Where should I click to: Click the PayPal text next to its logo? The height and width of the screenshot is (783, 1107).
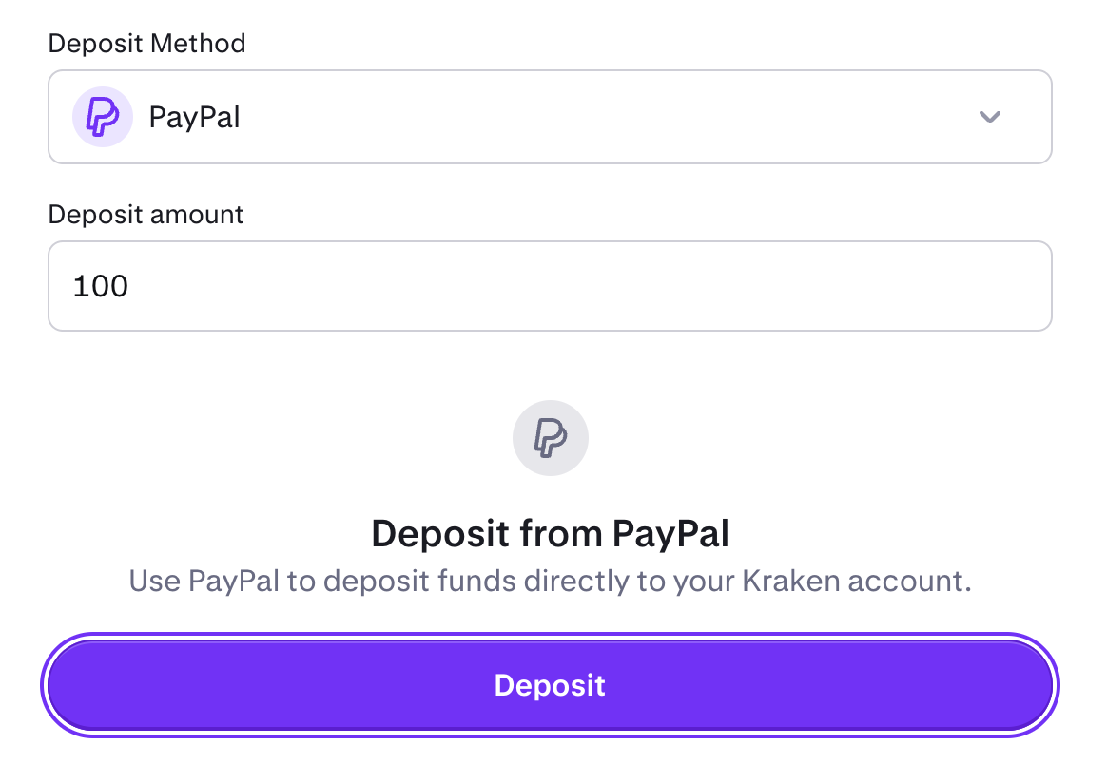tap(194, 117)
